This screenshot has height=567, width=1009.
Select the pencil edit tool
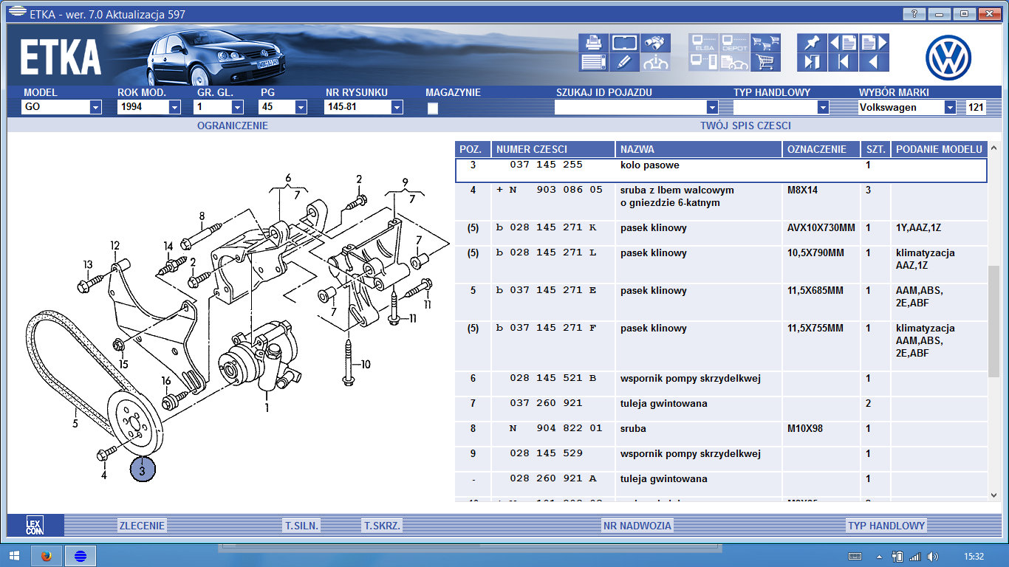click(624, 62)
